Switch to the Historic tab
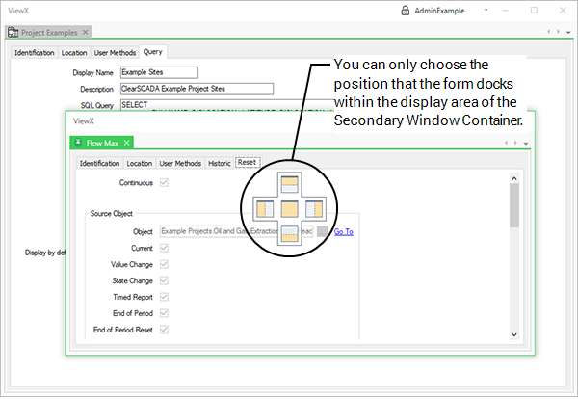 pos(219,164)
